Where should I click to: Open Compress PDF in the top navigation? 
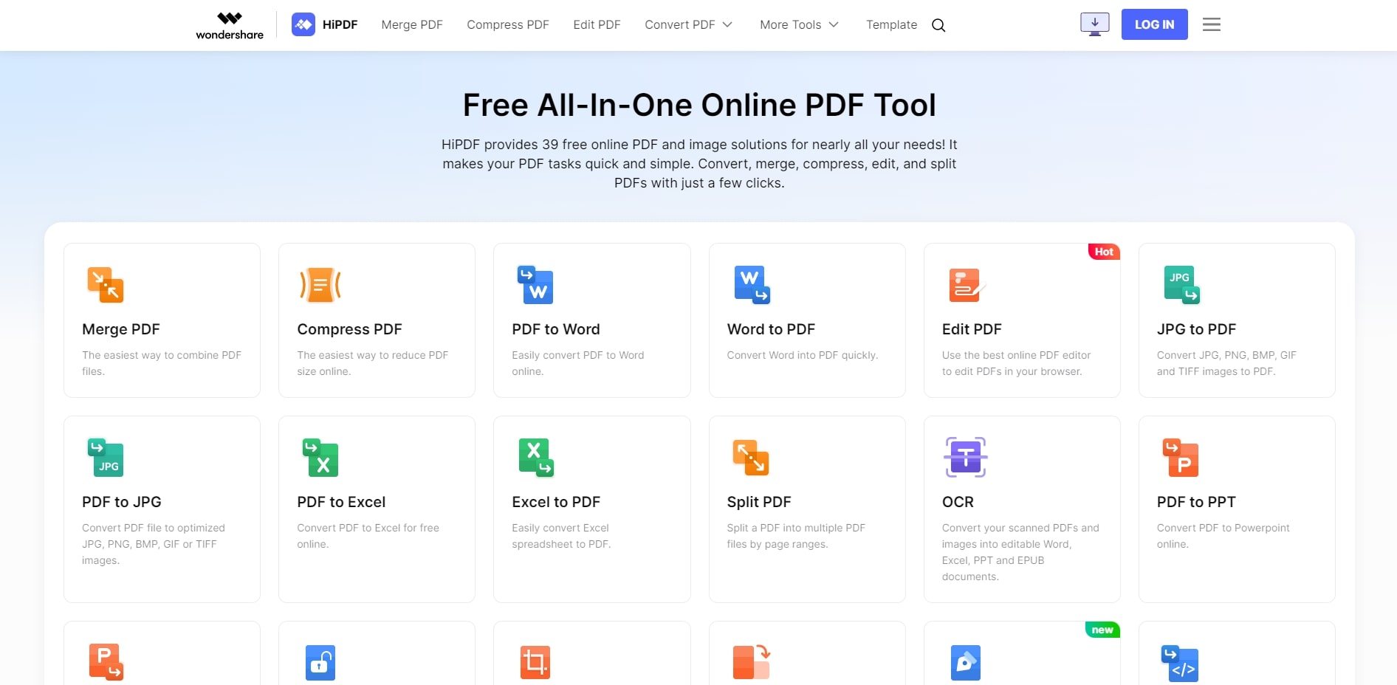pos(508,24)
